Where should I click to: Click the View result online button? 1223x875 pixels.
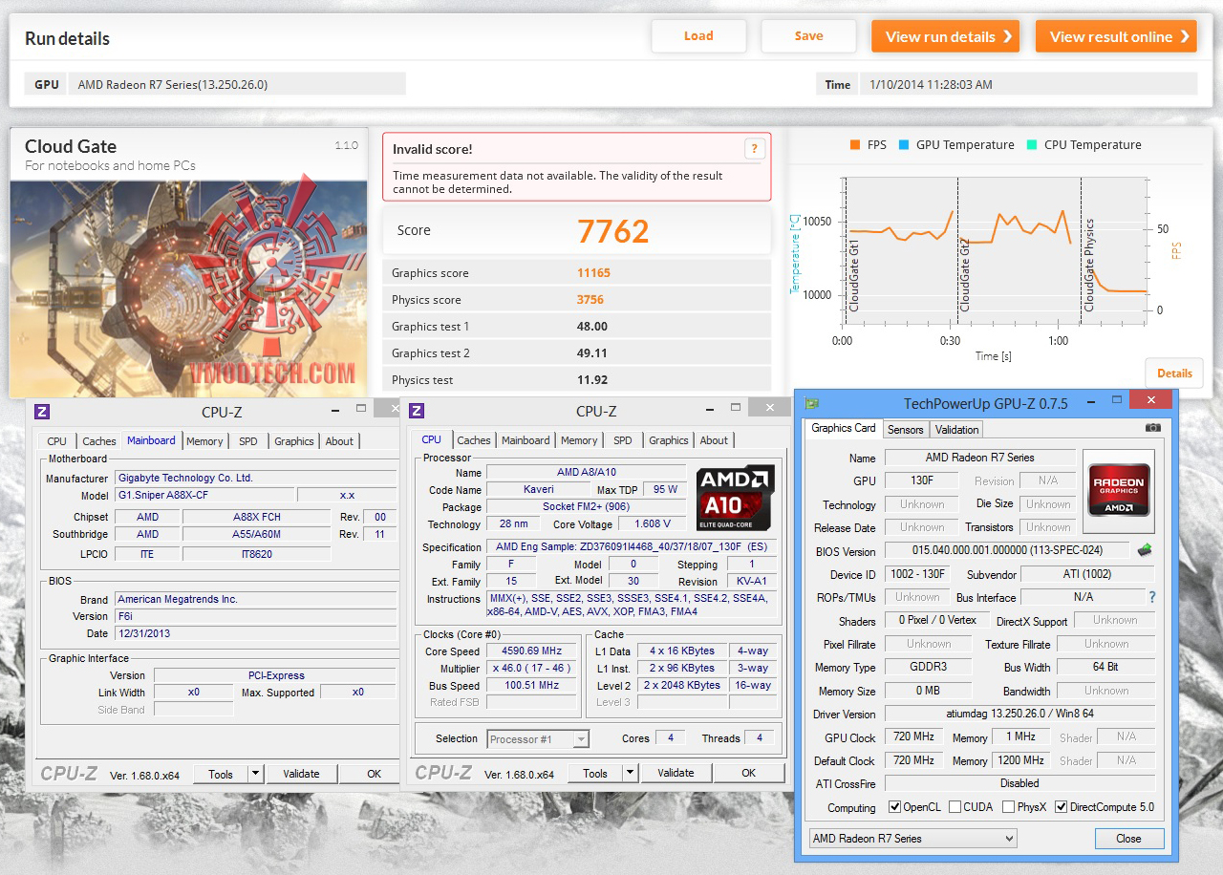click(x=1116, y=36)
